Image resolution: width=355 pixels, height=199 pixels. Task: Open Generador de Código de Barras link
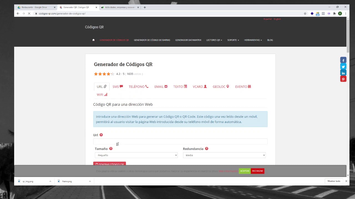point(152,40)
